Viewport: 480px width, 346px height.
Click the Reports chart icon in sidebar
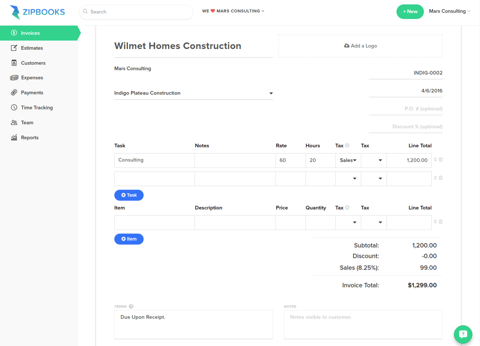pyautogui.click(x=14, y=138)
